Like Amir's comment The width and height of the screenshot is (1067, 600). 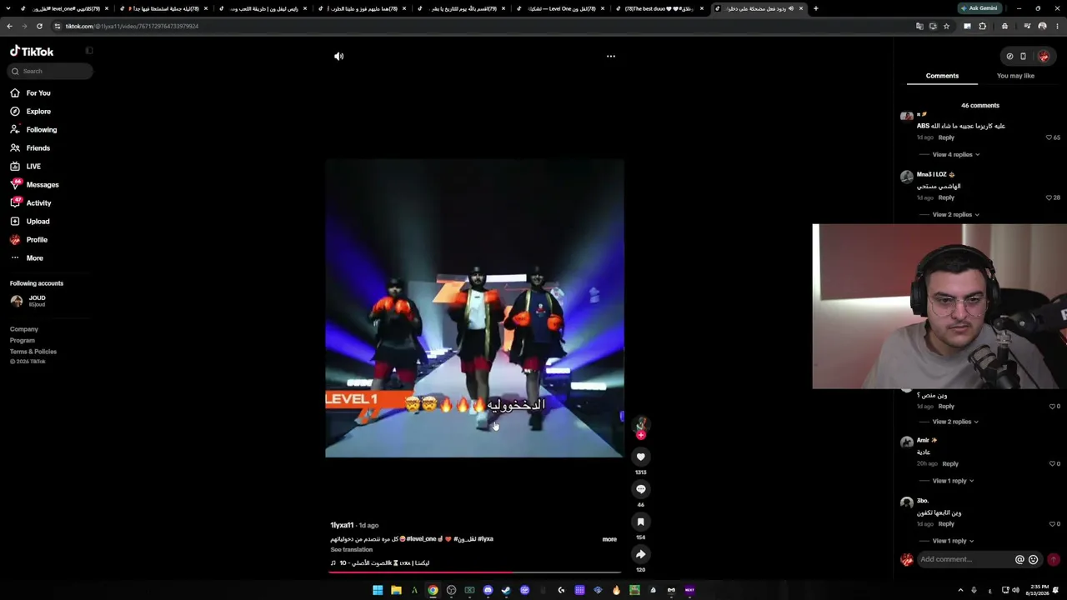click(1051, 463)
